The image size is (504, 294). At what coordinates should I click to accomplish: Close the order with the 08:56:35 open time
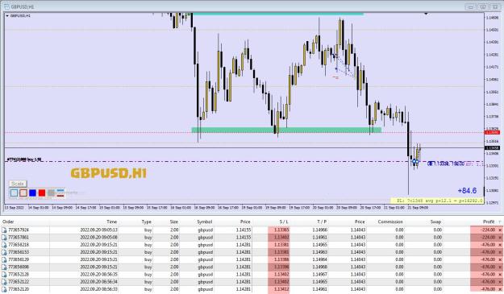point(500,275)
